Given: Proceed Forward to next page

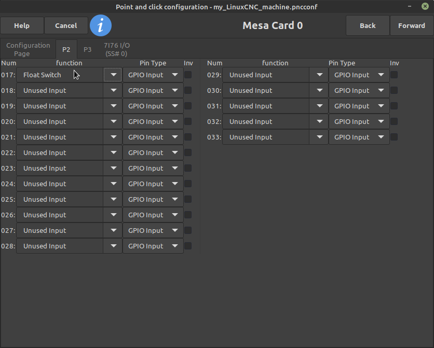Looking at the screenshot, I should click(411, 25).
